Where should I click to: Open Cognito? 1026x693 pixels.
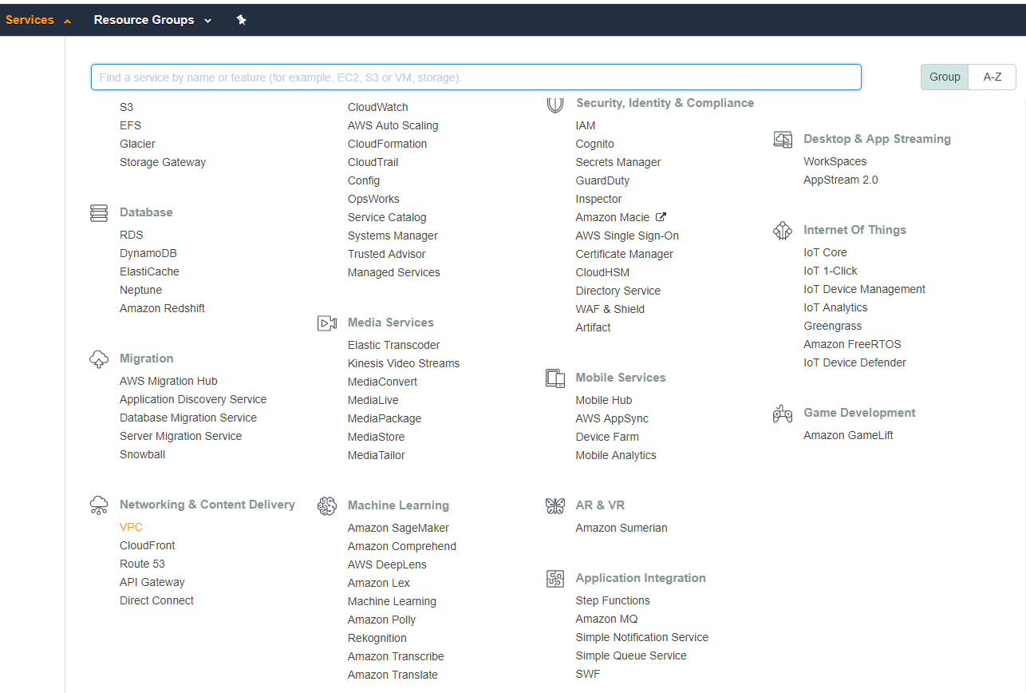(x=595, y=144)
